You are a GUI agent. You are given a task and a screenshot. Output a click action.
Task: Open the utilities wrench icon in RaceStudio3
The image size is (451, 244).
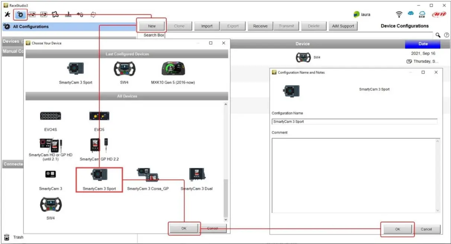click(7, 14)
